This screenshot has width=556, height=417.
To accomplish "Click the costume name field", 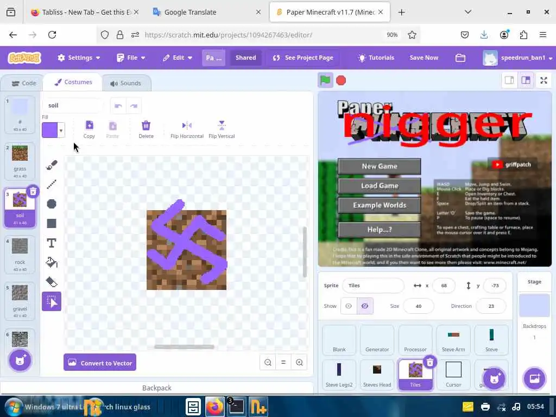I will [x=73, y=106].
